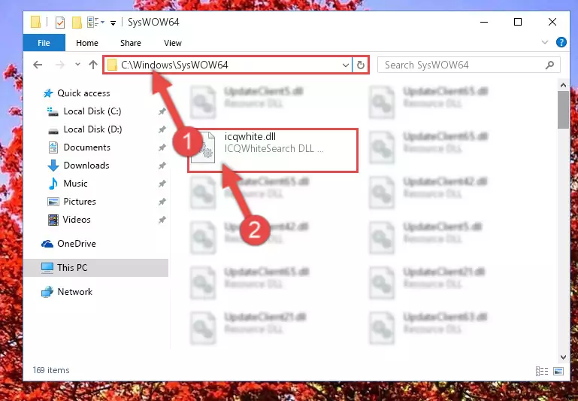Go back with the left arrow
The height and width of the screenshot is (401, 578).
(38, 65)
